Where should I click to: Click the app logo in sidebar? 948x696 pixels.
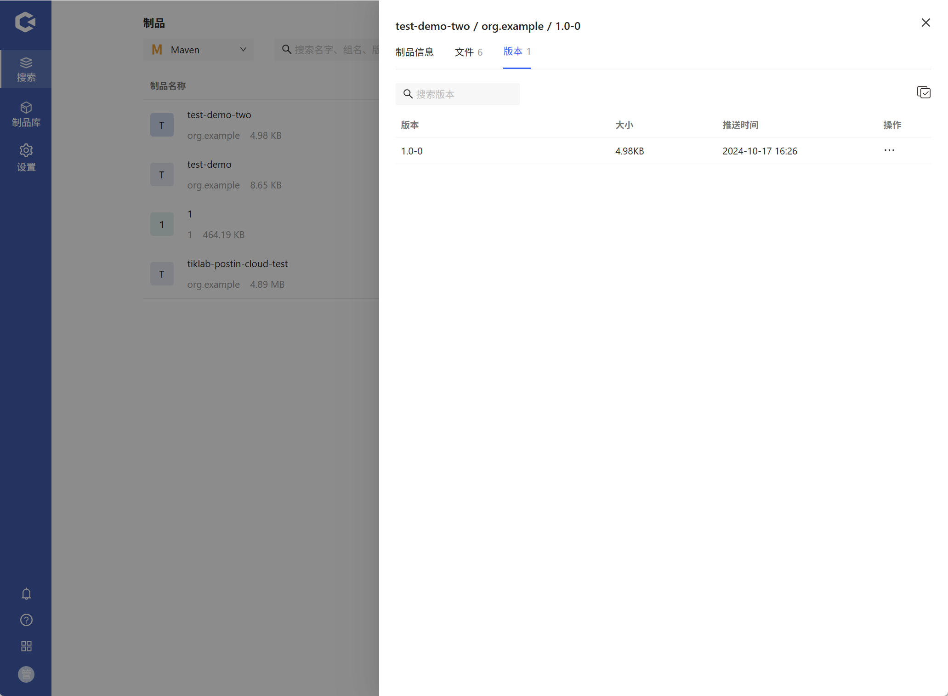coord(25,22)
